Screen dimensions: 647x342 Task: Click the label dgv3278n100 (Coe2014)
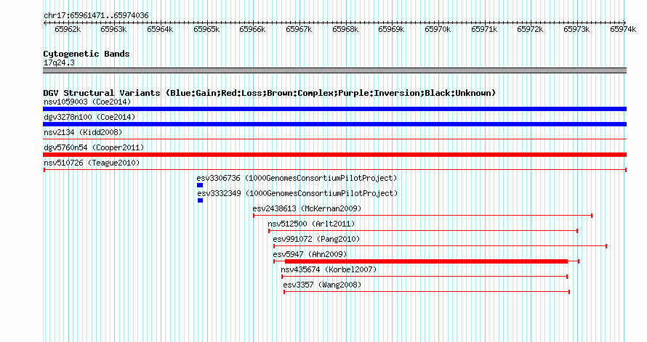tap(89, 117)
